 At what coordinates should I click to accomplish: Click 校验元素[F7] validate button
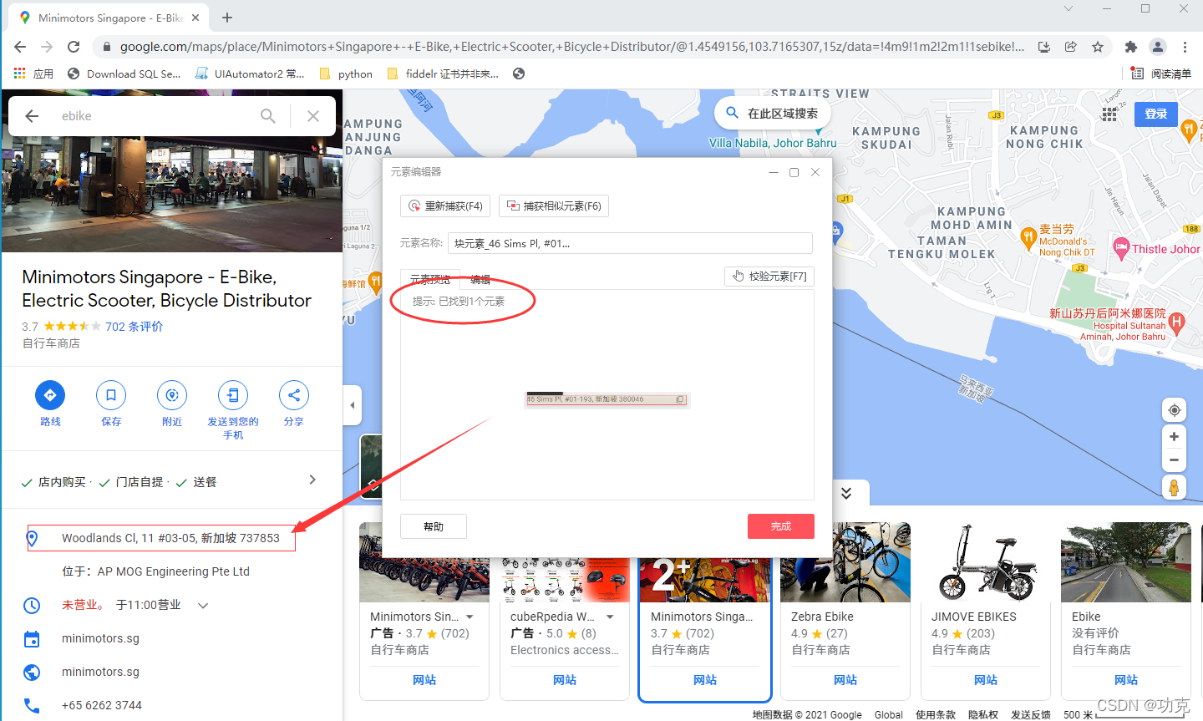click(x=769, y=276)
